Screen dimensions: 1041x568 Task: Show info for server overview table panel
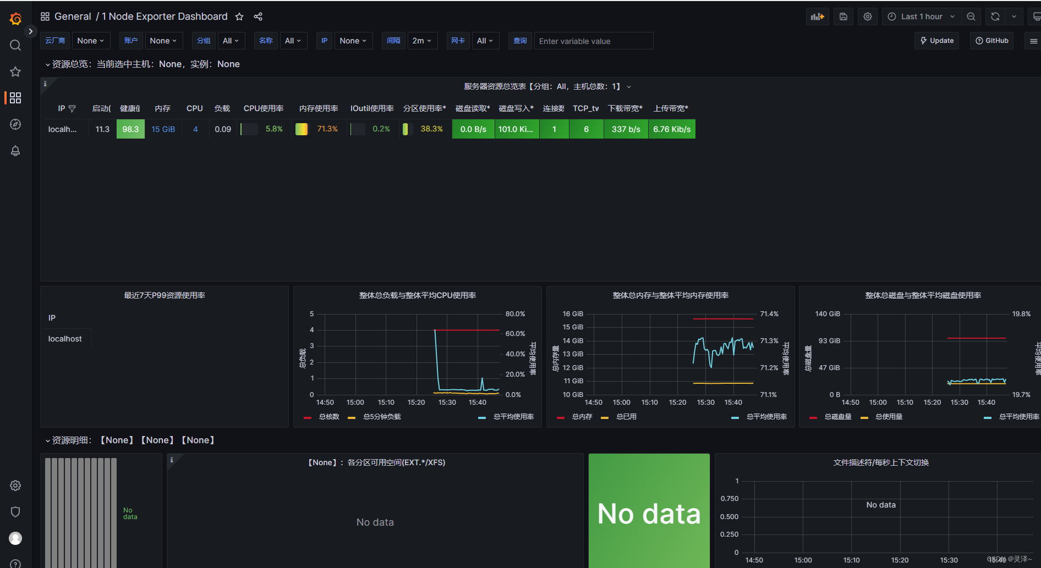click(x=45, y=84)
